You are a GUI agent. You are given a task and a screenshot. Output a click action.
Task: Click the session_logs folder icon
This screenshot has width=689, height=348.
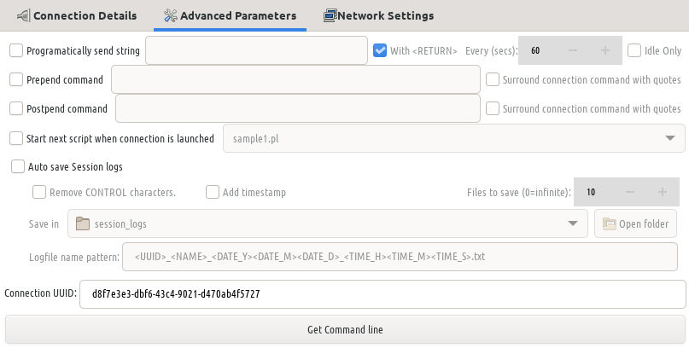[x=83, y=223]
